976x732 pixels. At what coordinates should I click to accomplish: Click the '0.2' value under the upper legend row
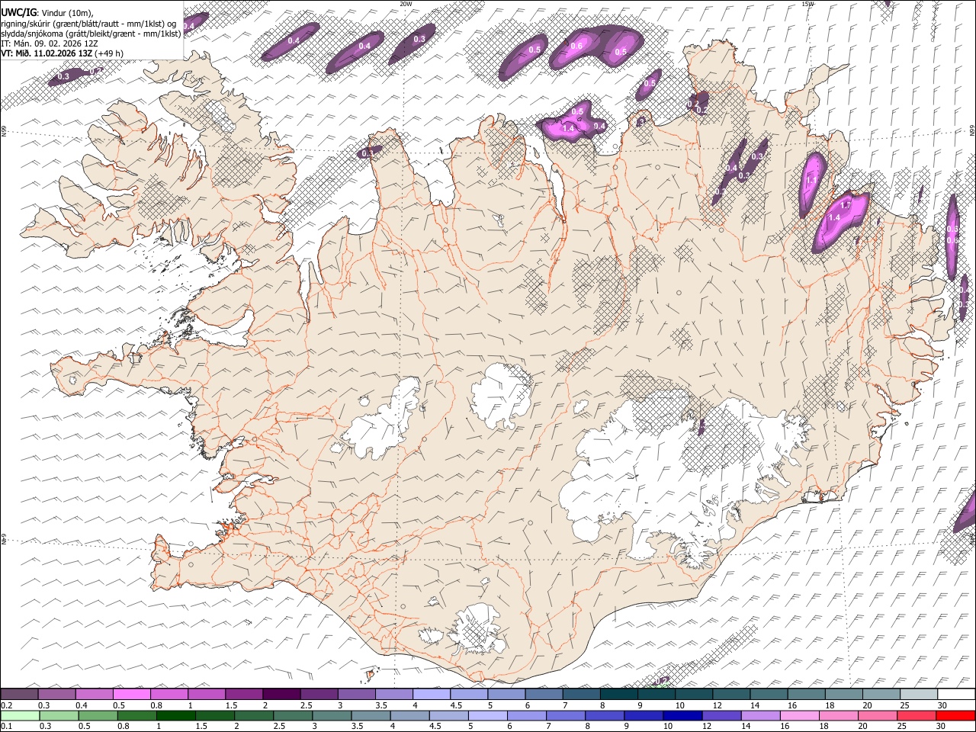pyautogui.click(x=6, y=705)
